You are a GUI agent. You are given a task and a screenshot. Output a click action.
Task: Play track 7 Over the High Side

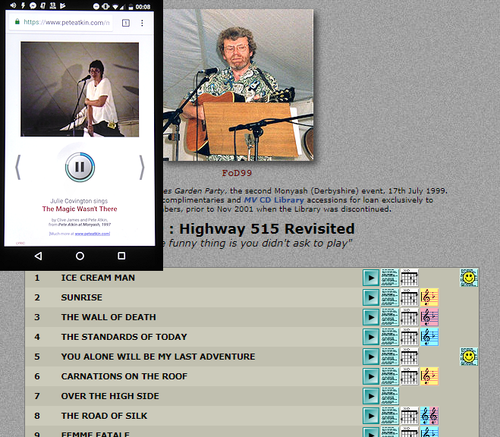coord(371,396)
